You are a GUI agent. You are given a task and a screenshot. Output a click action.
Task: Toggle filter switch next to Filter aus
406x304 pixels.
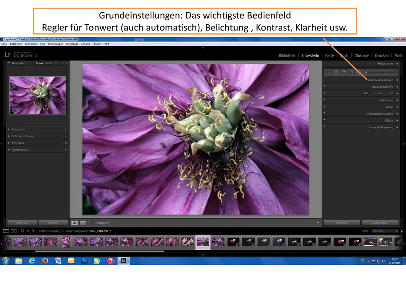[402, 231]
